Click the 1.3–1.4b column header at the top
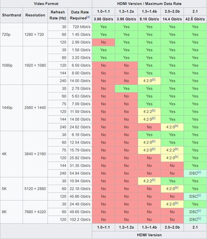This screenshot has height=239, width=207. pyautogui.click(x=149, y=11)
